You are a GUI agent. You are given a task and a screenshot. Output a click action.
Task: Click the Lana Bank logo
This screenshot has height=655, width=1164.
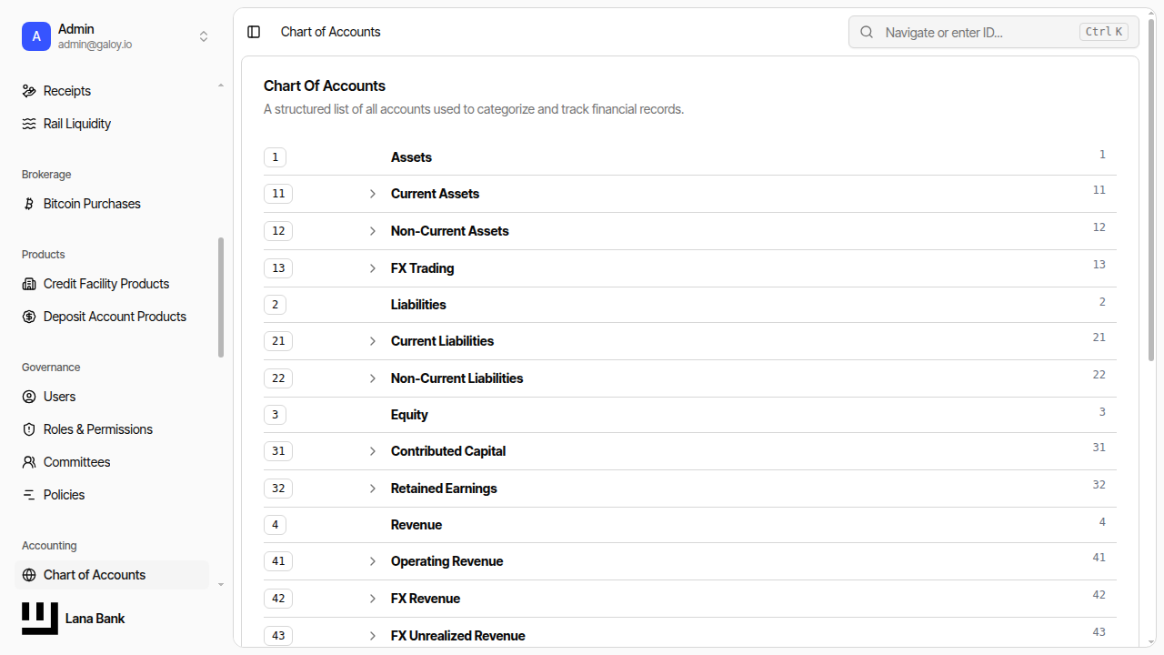[x=40, y=619]
